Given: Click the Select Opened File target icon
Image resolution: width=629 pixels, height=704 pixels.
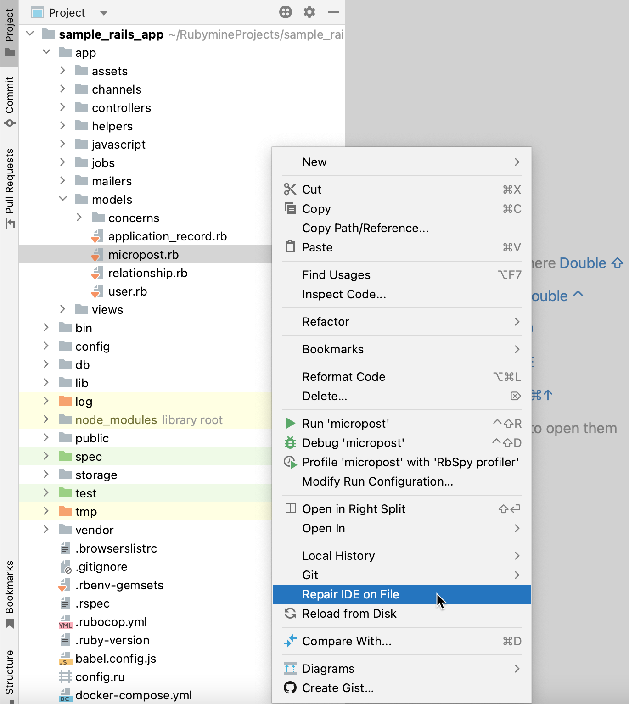Looking at the screenshot, I should (285, 12).
